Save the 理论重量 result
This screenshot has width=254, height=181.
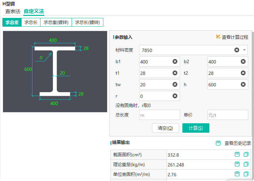click(x=237, y=164)
